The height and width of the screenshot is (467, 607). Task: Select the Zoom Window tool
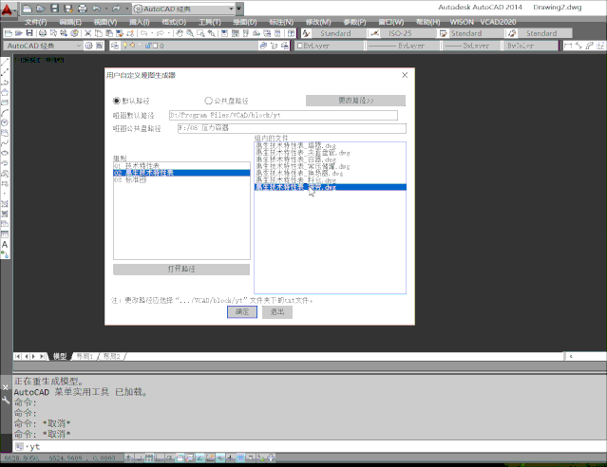click(200, 33)
